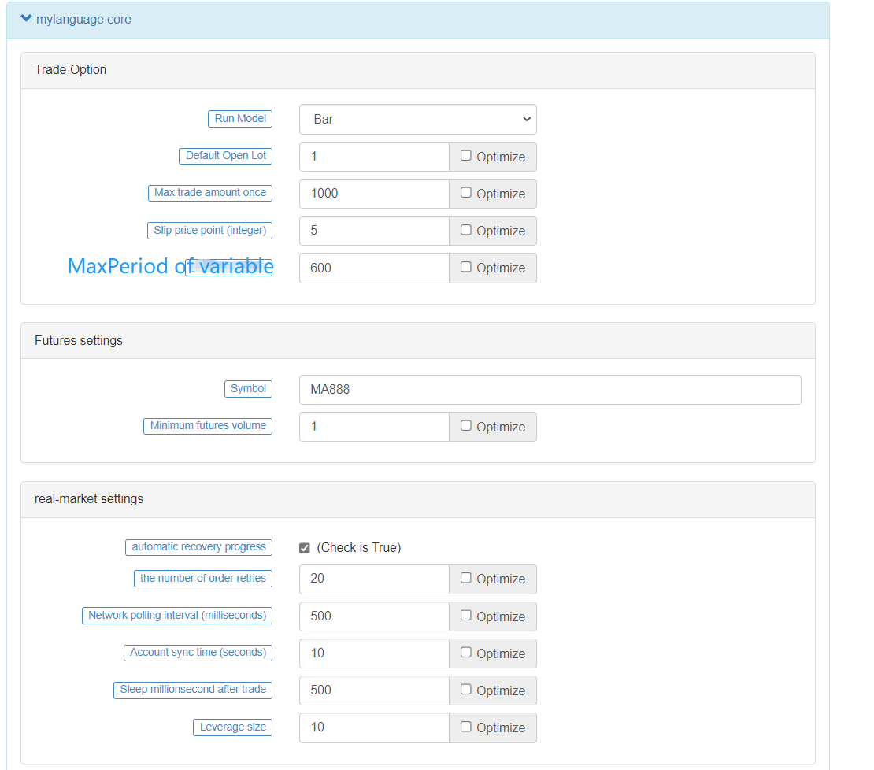Click the mylanguage core header text
The height and width of the screenshot is (770, 874).
[84, 19]
